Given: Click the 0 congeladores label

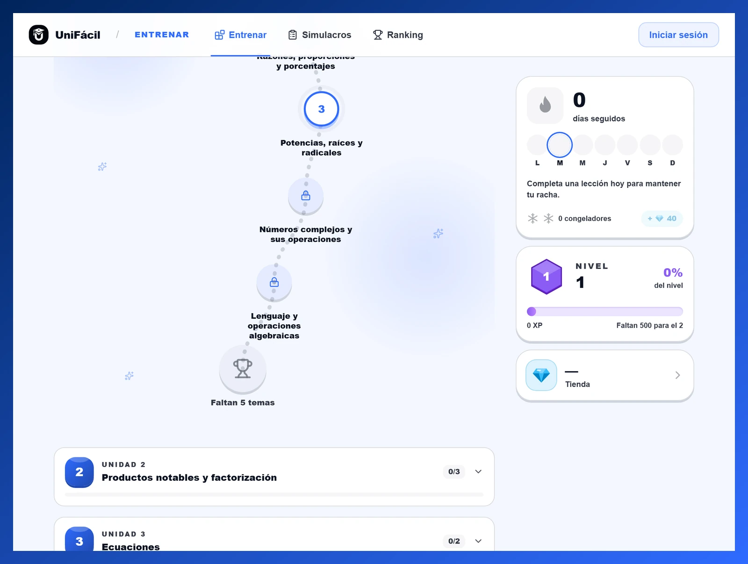Looking at the screenshot, I should [584, 218].
